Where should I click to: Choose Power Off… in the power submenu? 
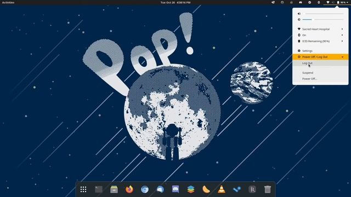tap(320, 79)
